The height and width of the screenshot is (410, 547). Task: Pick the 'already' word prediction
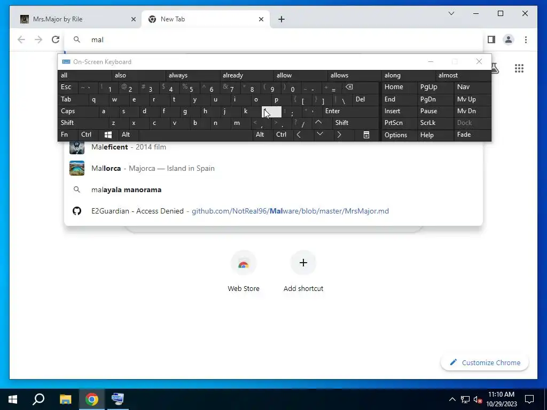pos(246,75)
